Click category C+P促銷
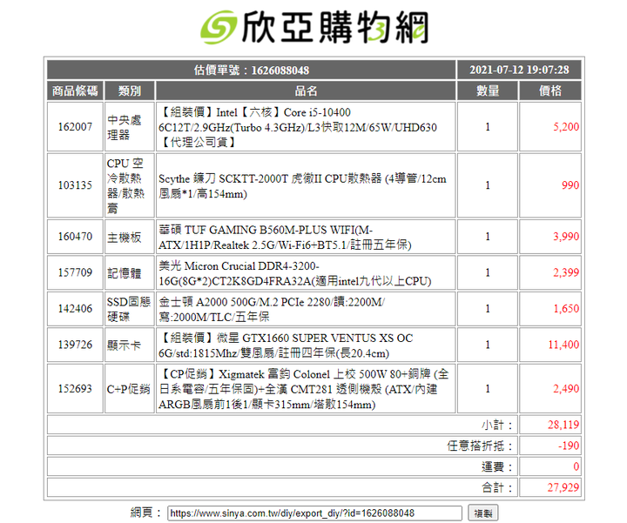Viewport: 627px width, 523px height. tap(128, 389)
